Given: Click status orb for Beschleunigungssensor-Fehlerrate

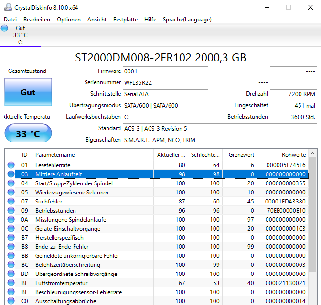Looking at the screenshot, I should pos(11,292).
